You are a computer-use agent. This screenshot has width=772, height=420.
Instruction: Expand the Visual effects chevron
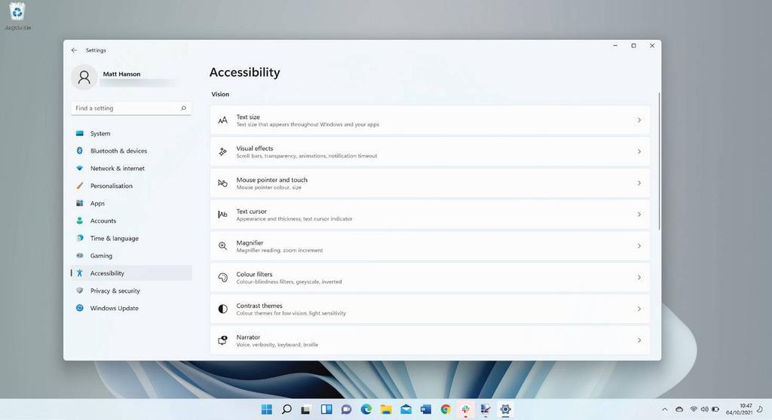(639, 151)
